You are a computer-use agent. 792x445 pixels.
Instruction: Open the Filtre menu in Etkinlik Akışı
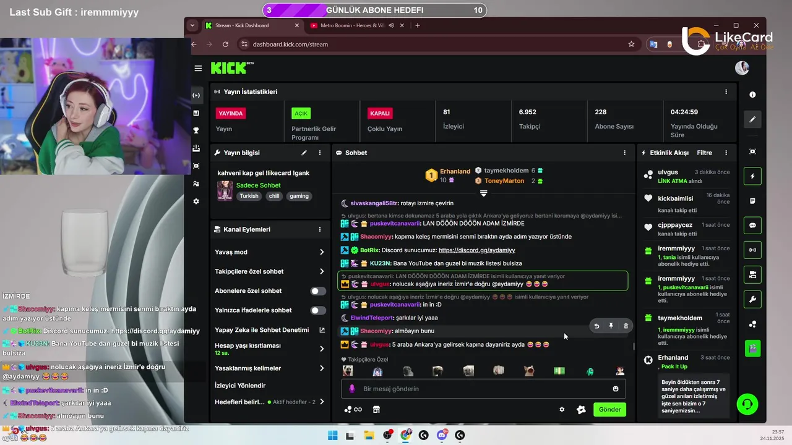click(x=704, y=153)
